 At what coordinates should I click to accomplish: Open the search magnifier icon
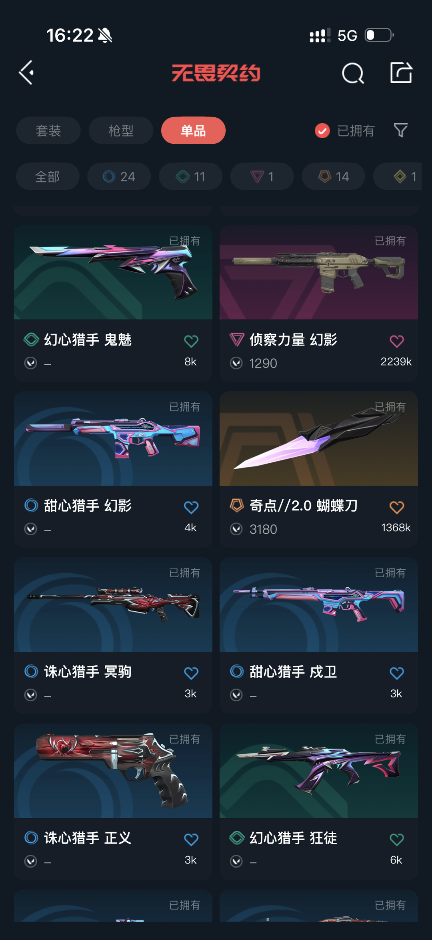pyautogui.click(x=353, y=73)
